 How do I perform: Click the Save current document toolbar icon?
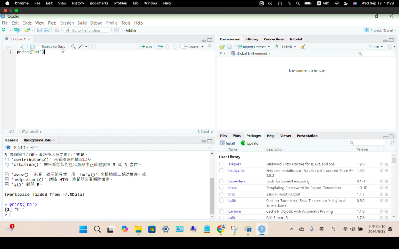pyautogui.click(x=39, y=30)
